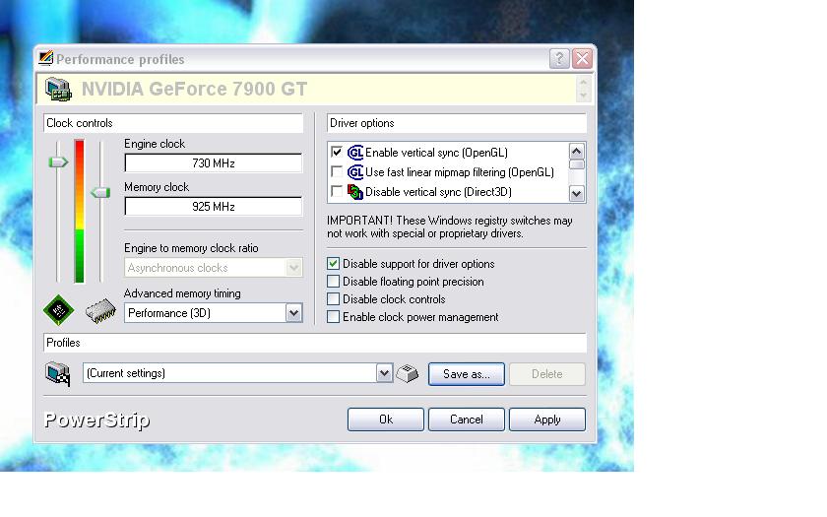
Task: Click the Clock controls section header
Action: [173, 123]
